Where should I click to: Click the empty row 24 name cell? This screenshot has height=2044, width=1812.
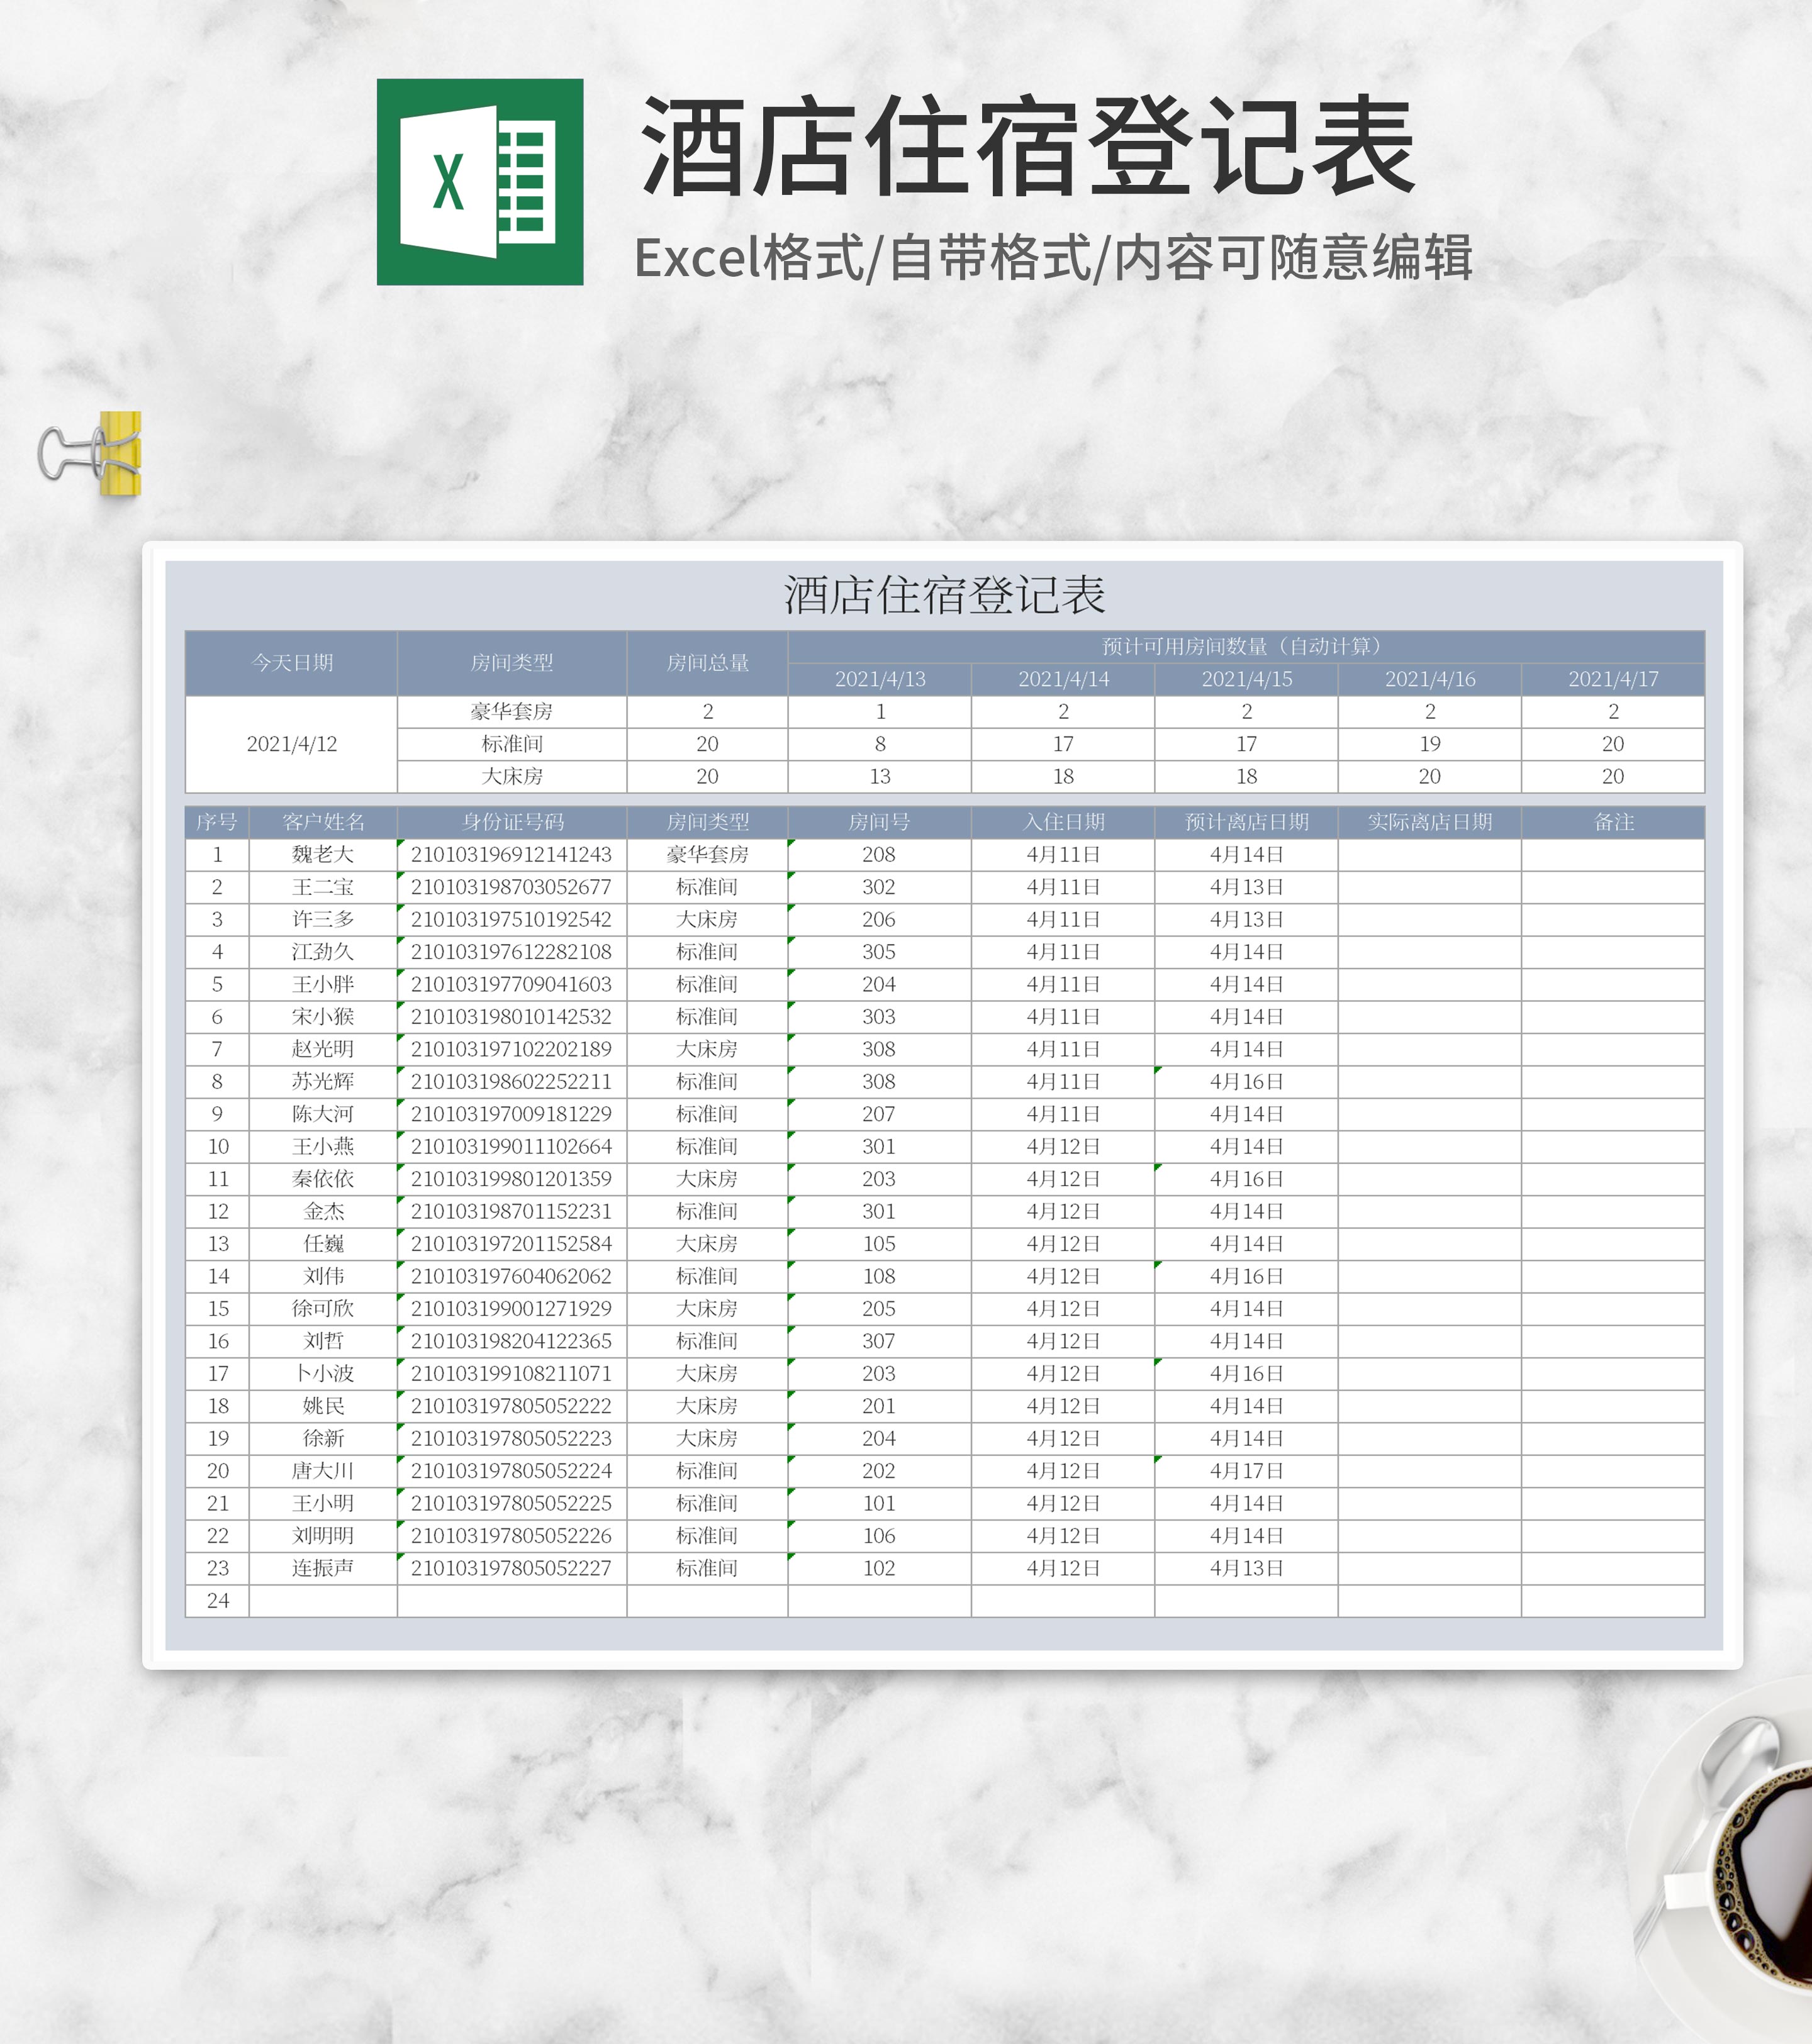point(323,1600)
